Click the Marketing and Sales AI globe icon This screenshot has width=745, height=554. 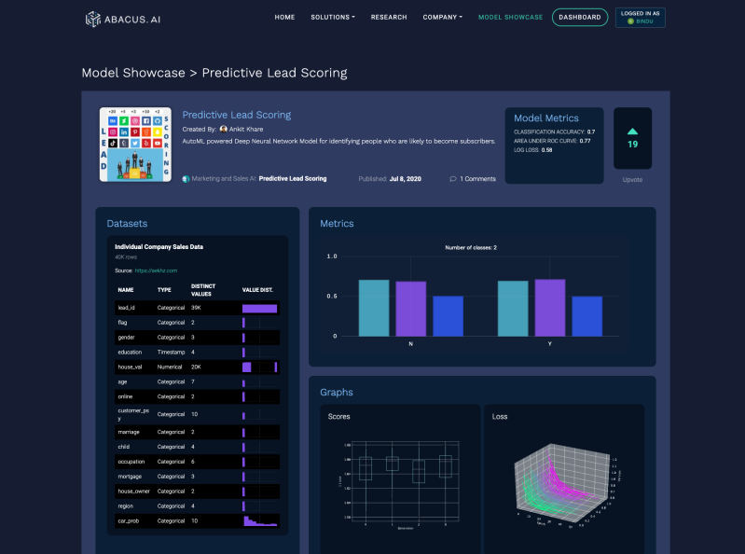(x=186, y=178)
